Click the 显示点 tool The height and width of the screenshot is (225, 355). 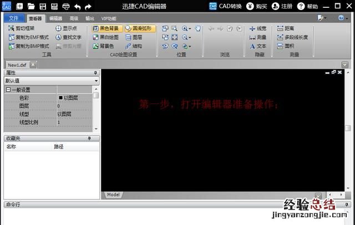[66, 28]
